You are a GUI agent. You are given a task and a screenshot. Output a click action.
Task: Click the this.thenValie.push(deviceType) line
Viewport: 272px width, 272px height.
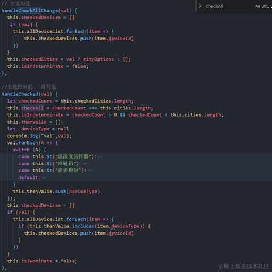[x=56, y=192]
